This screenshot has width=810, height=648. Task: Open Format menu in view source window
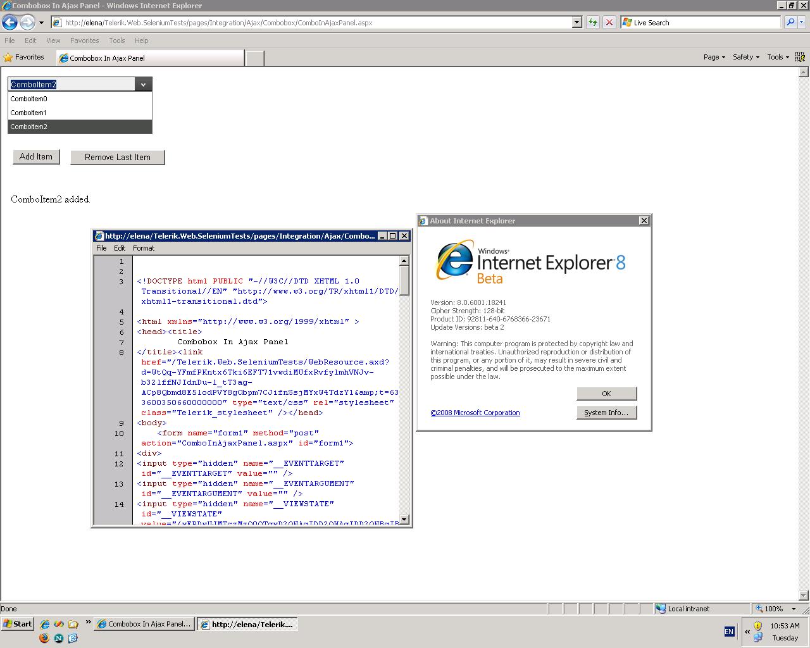[x=144, y=248]
